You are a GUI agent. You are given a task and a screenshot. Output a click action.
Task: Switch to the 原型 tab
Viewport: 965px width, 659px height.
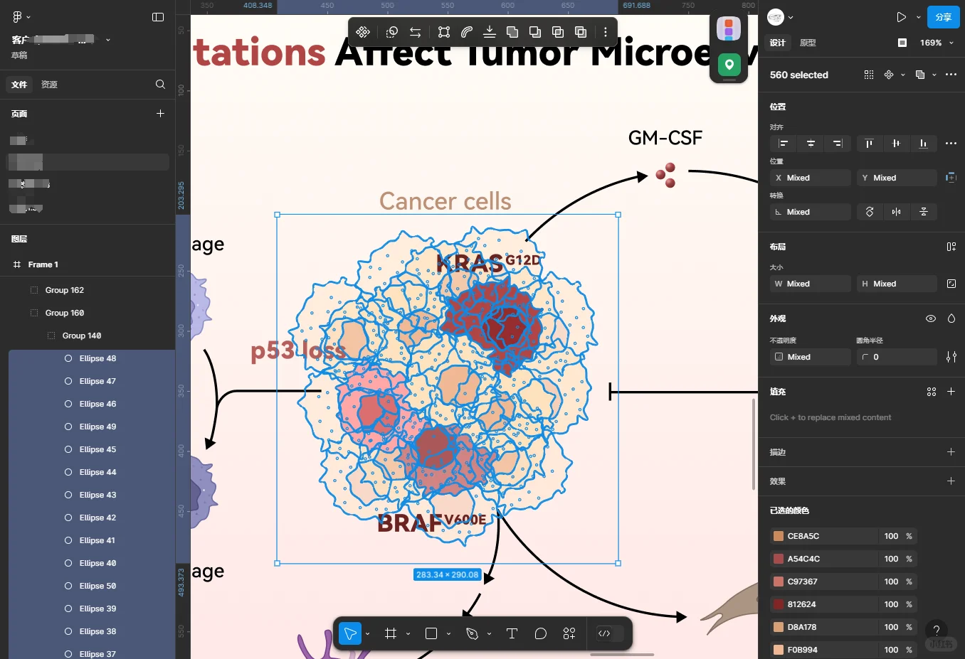click(x=808, y=43)
